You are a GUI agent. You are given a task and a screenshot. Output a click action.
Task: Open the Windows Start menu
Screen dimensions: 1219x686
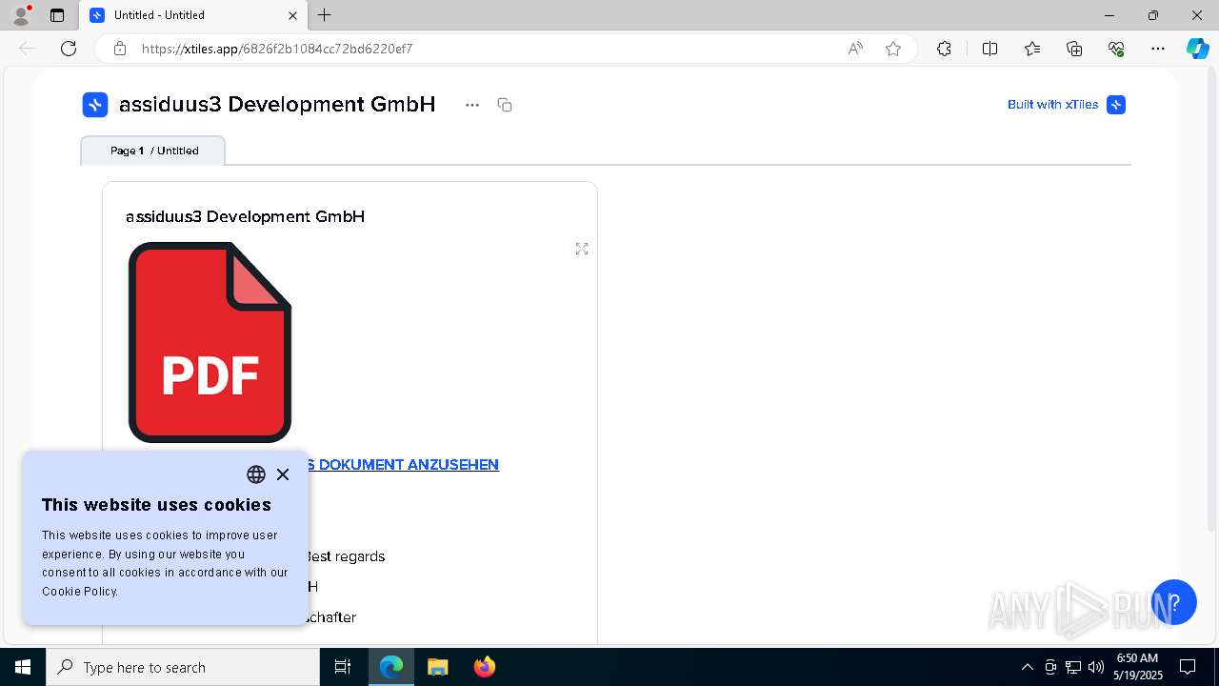[23, 667]
